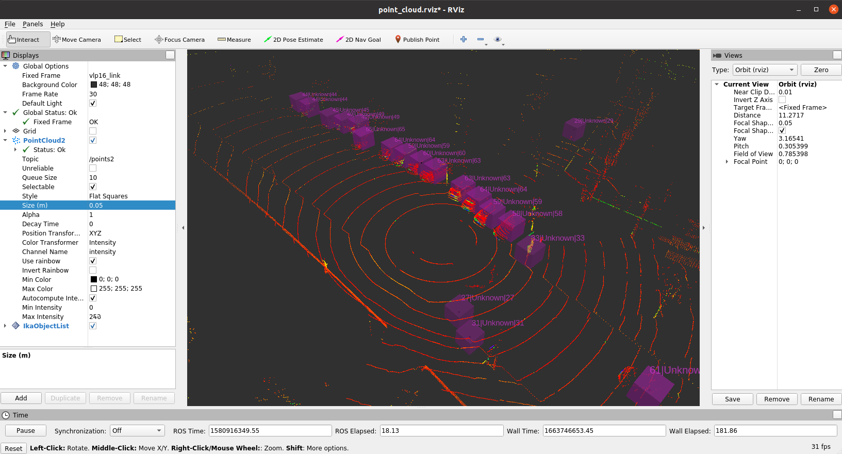Viewport: 842px width, 454px height.
Task: Float the Views panel using its header button
Action: coord(837,55)
